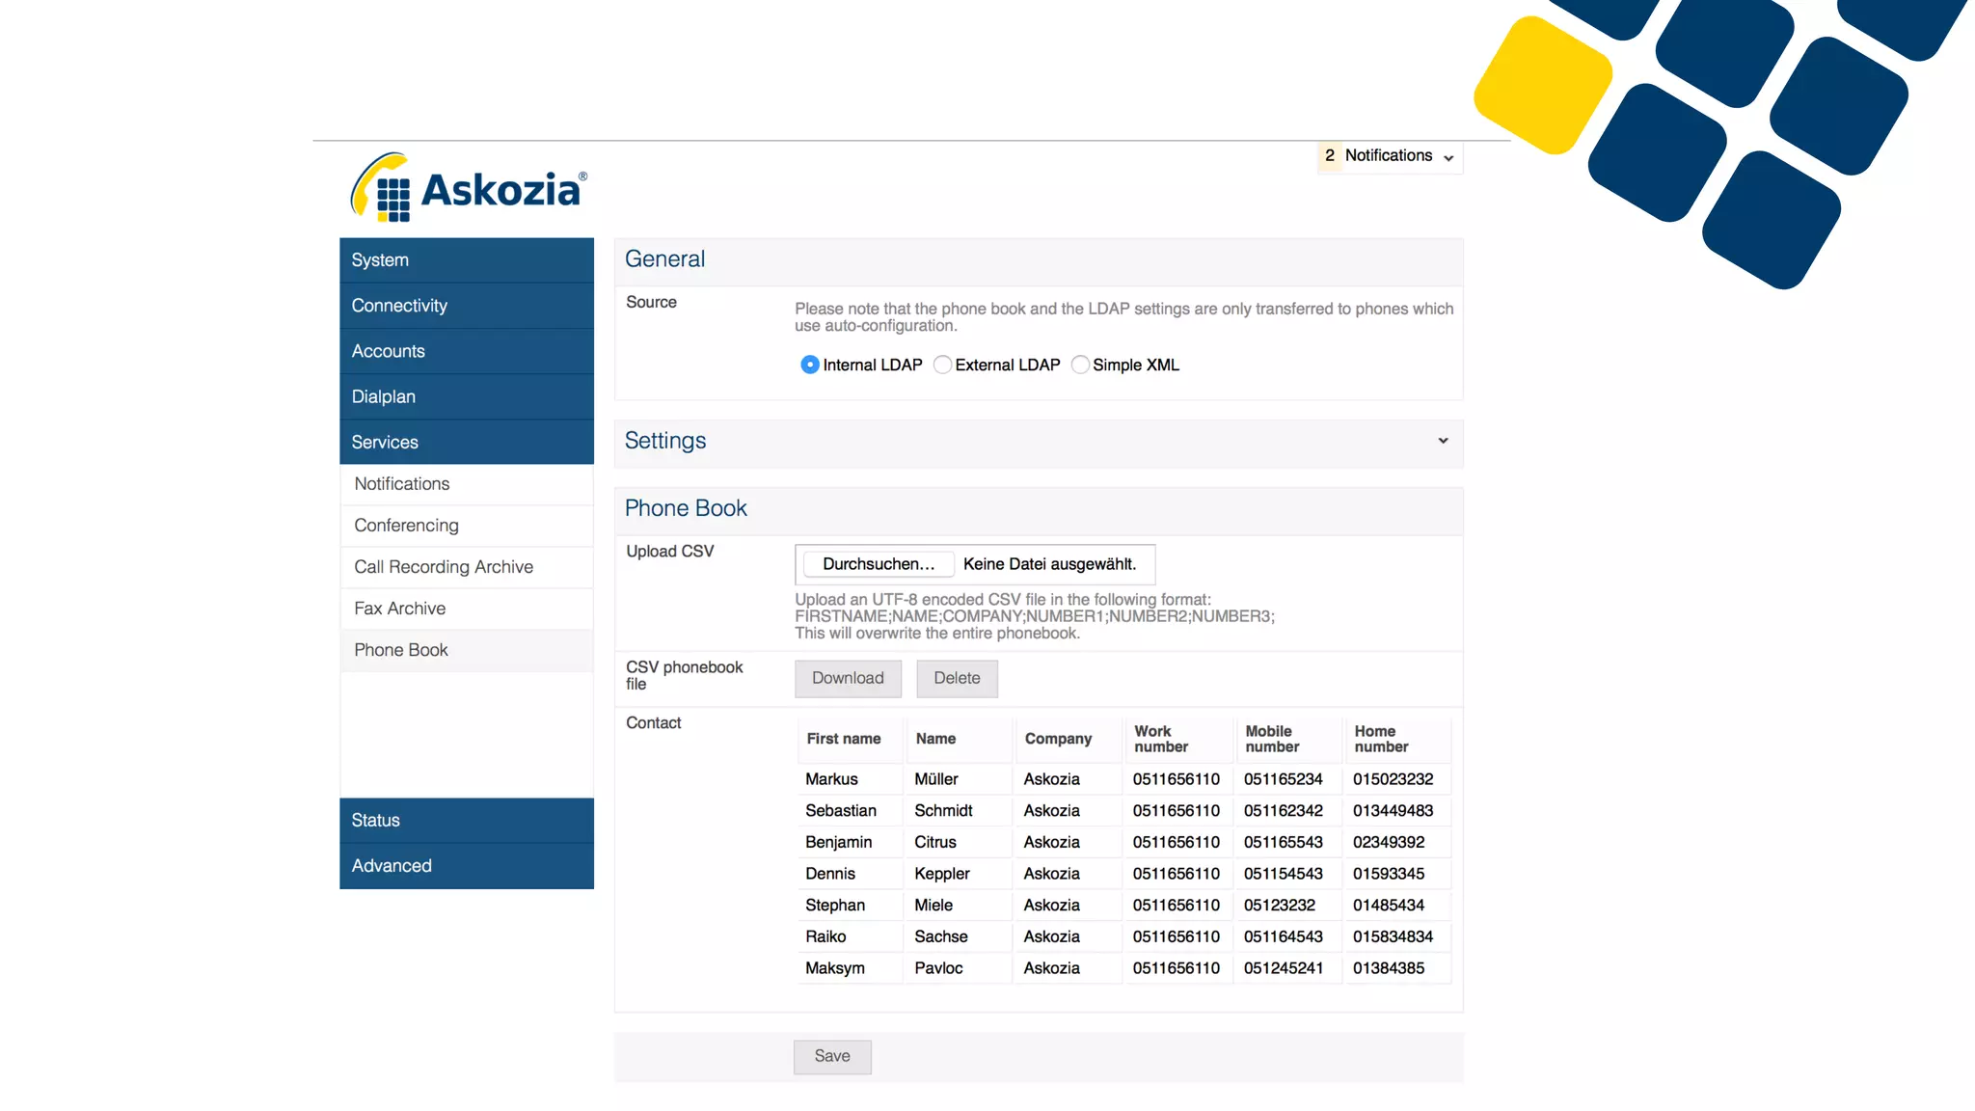Screen dimensions: 1975x1111
Task: Click the Askozia logo icon
Action: pos(383,188)
